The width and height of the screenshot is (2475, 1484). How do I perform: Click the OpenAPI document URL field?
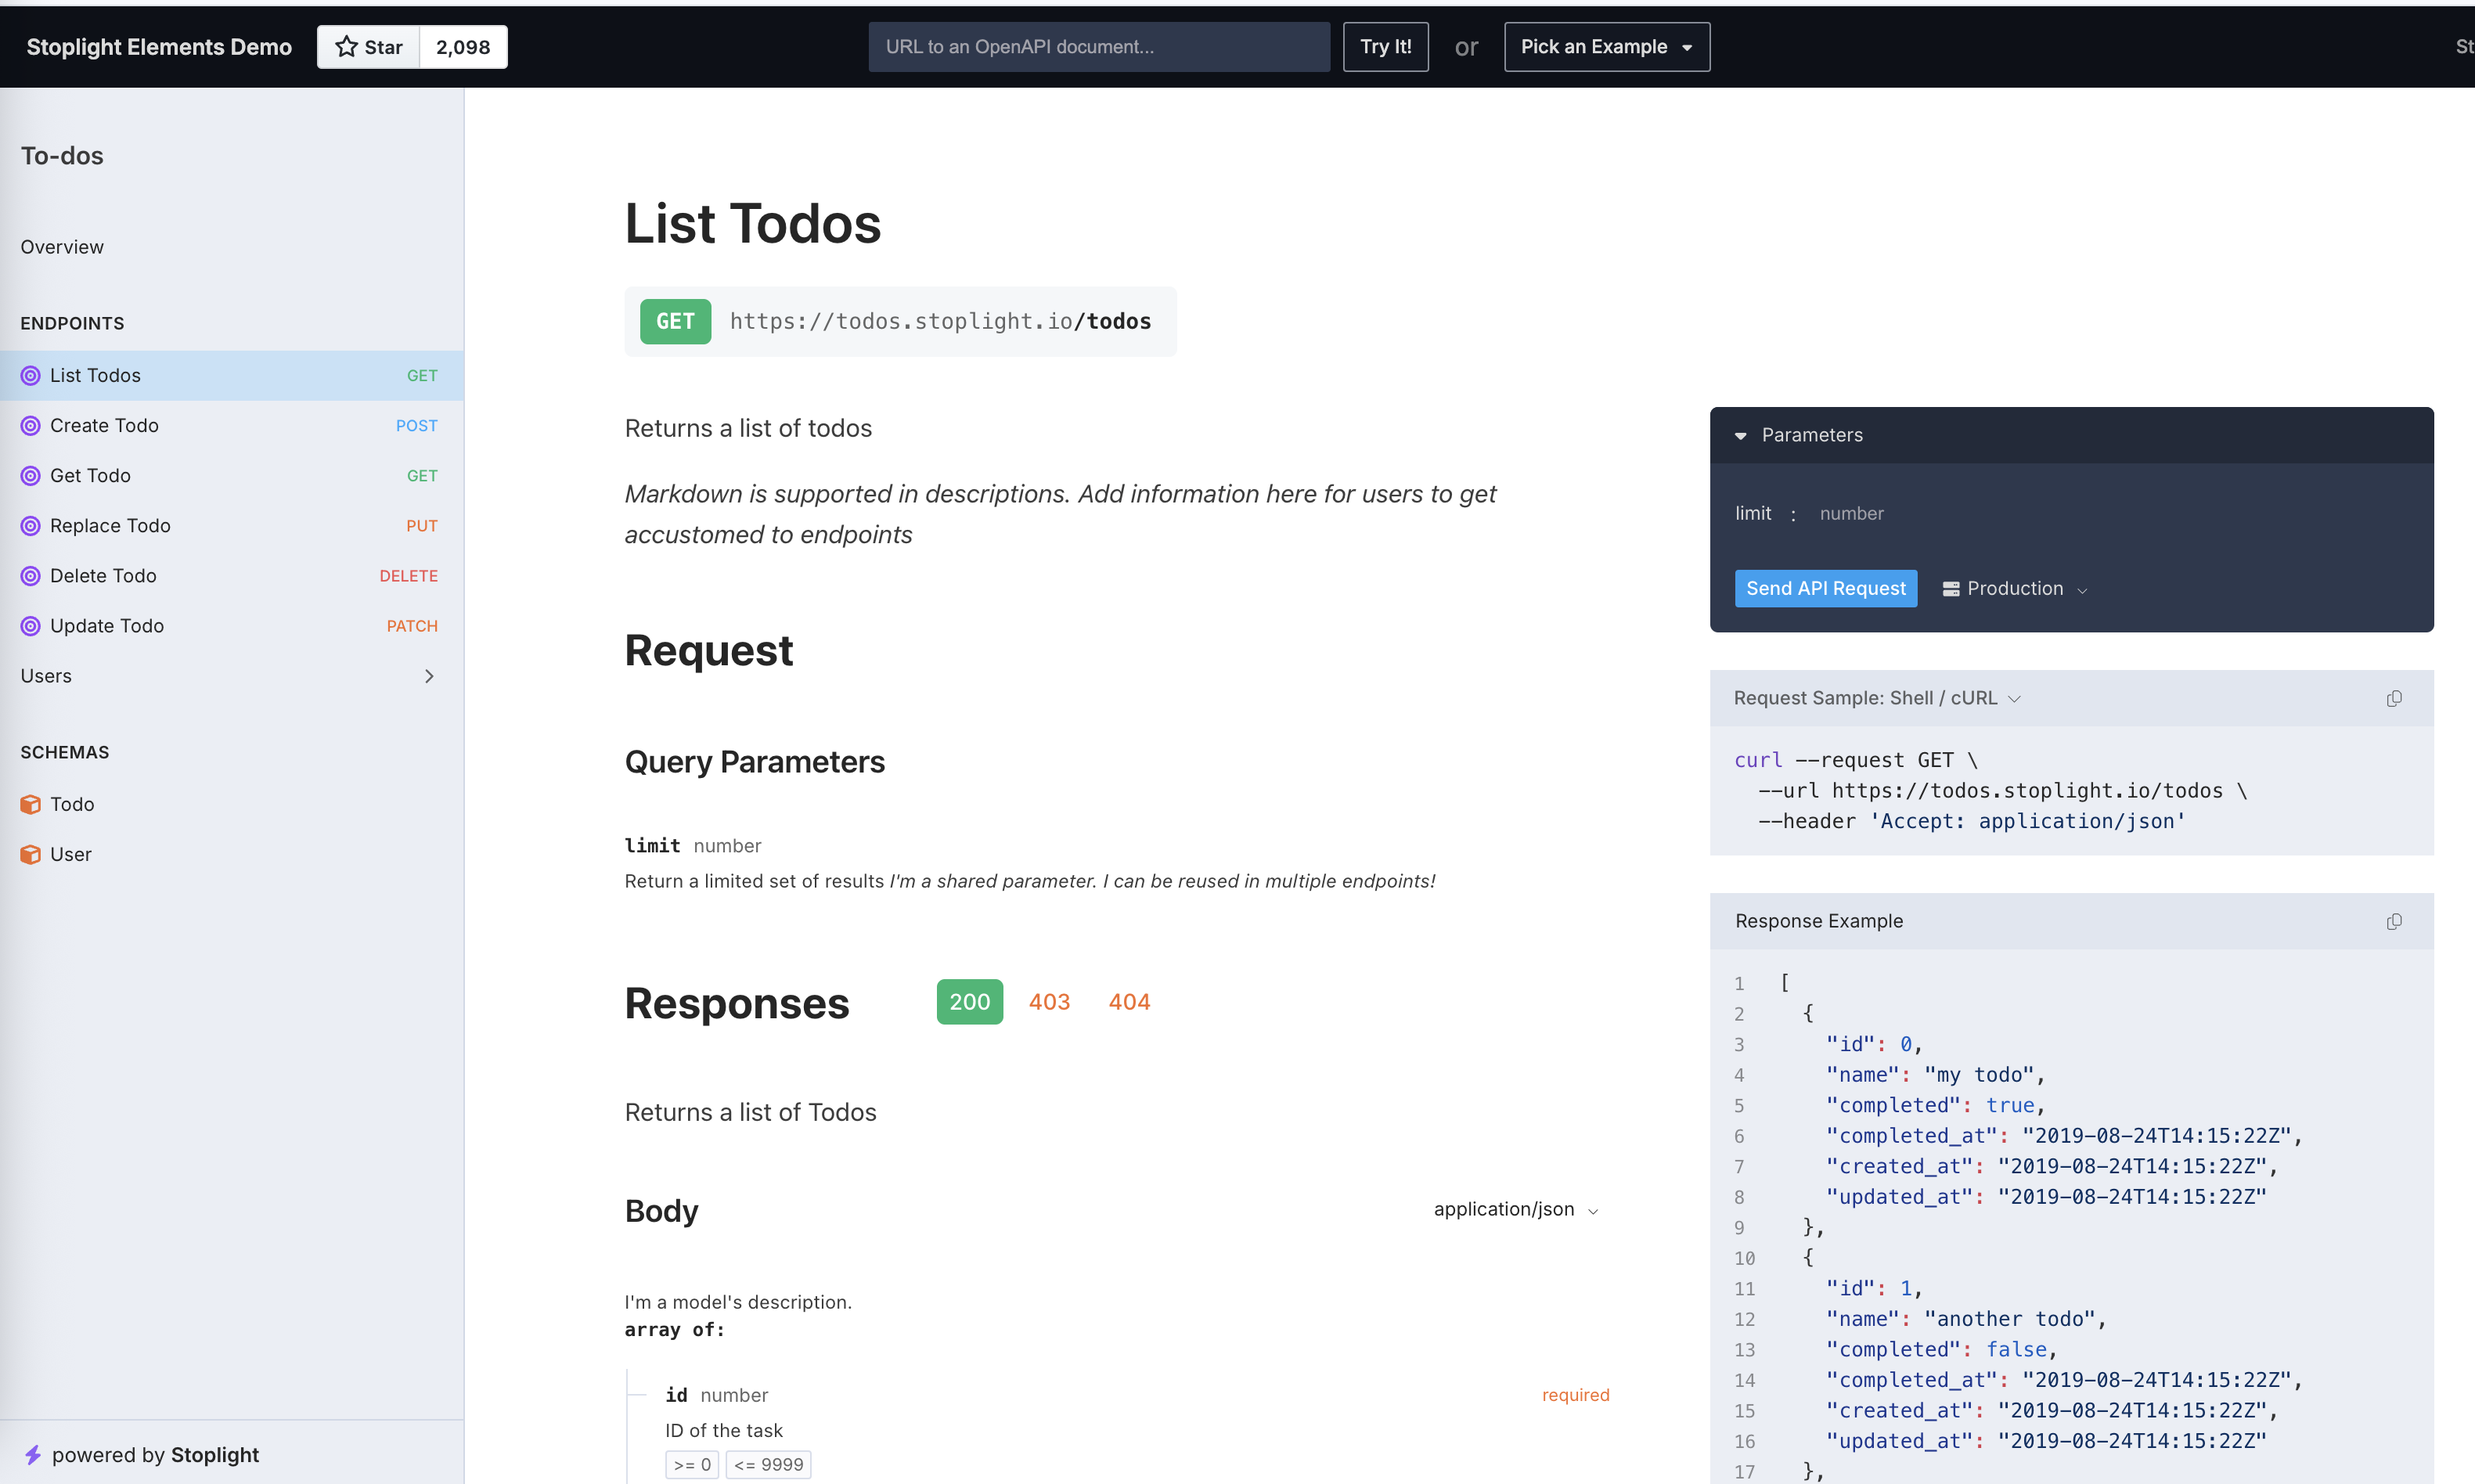click(1099, 47)
